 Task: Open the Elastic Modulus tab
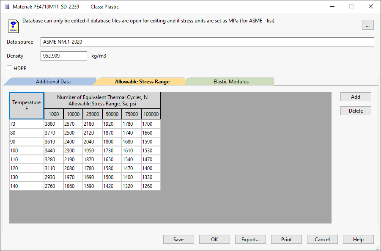tap(230, 82)
